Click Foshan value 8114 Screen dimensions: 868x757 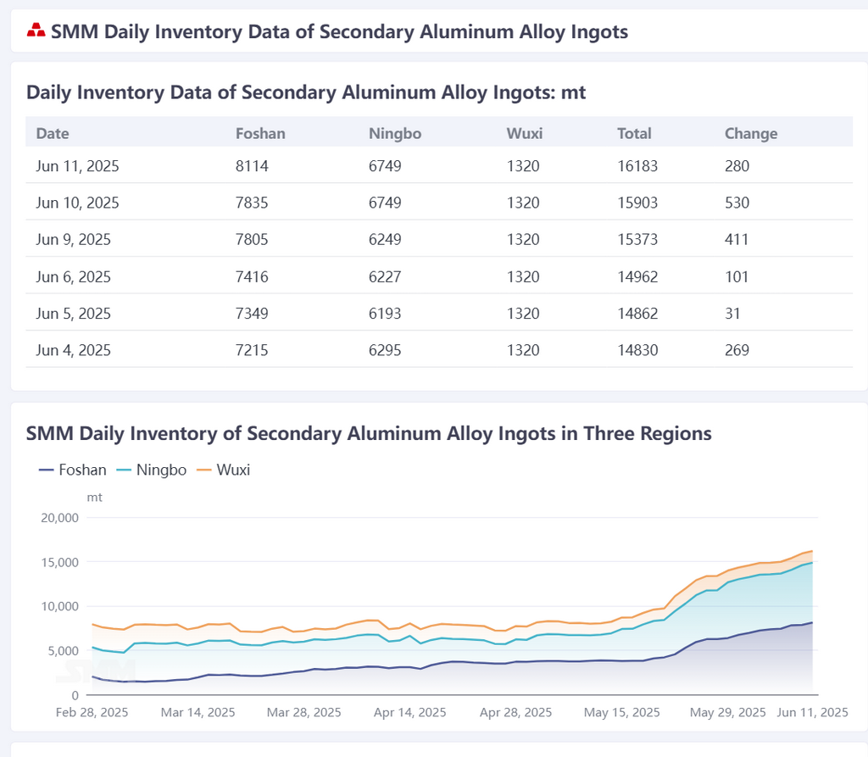[252, 166]
